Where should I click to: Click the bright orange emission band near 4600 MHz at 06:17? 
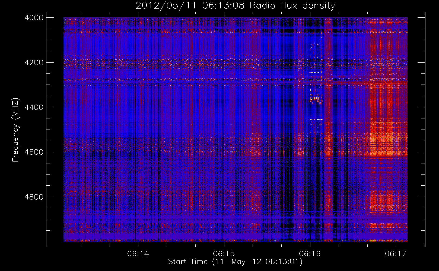(x=388, y=145)
